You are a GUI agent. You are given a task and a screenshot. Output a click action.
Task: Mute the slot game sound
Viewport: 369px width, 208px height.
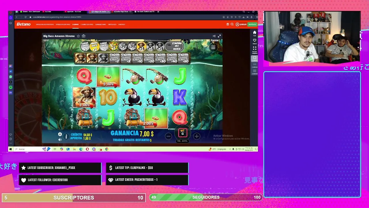click(60, 140)
